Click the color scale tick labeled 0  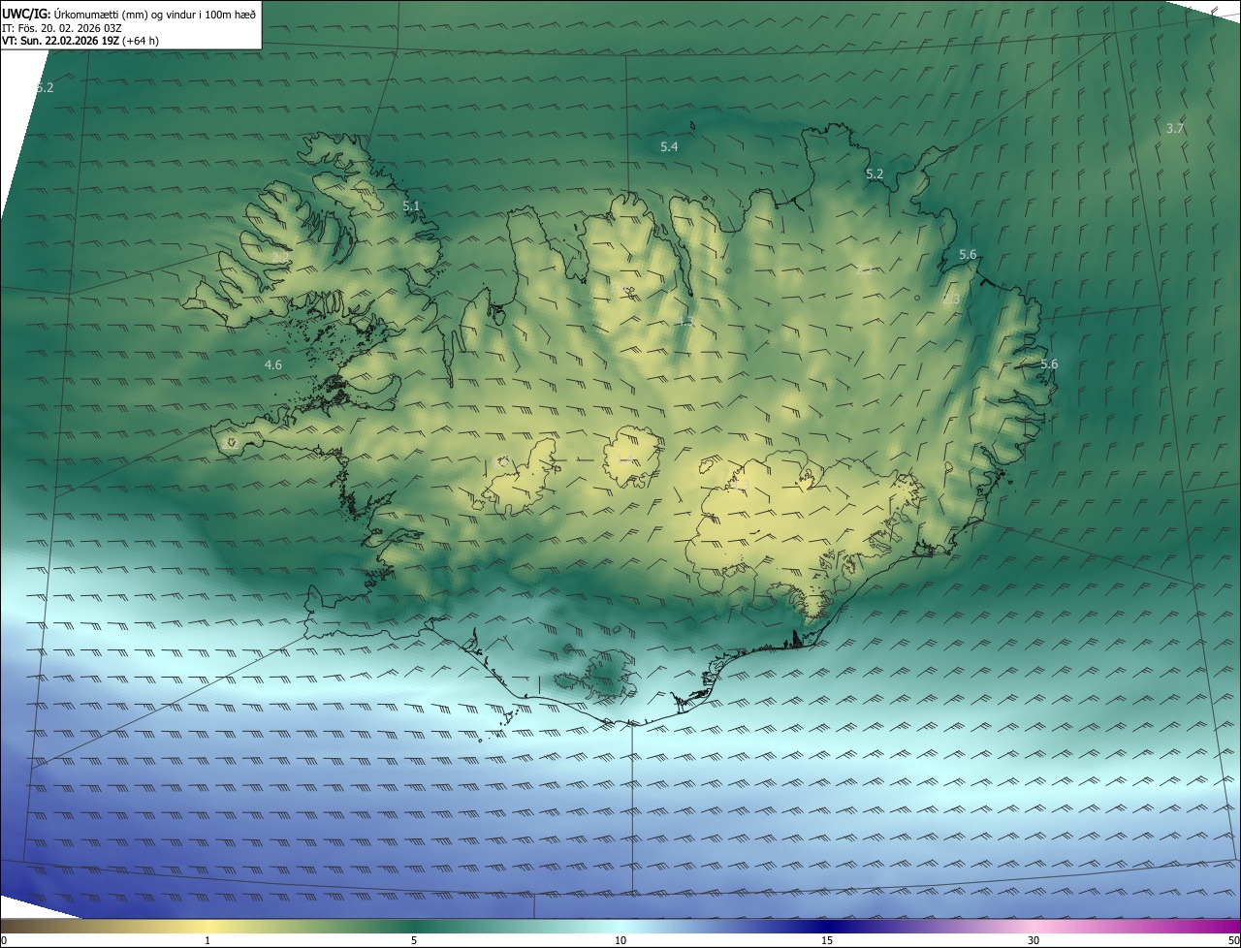[4, 940]
